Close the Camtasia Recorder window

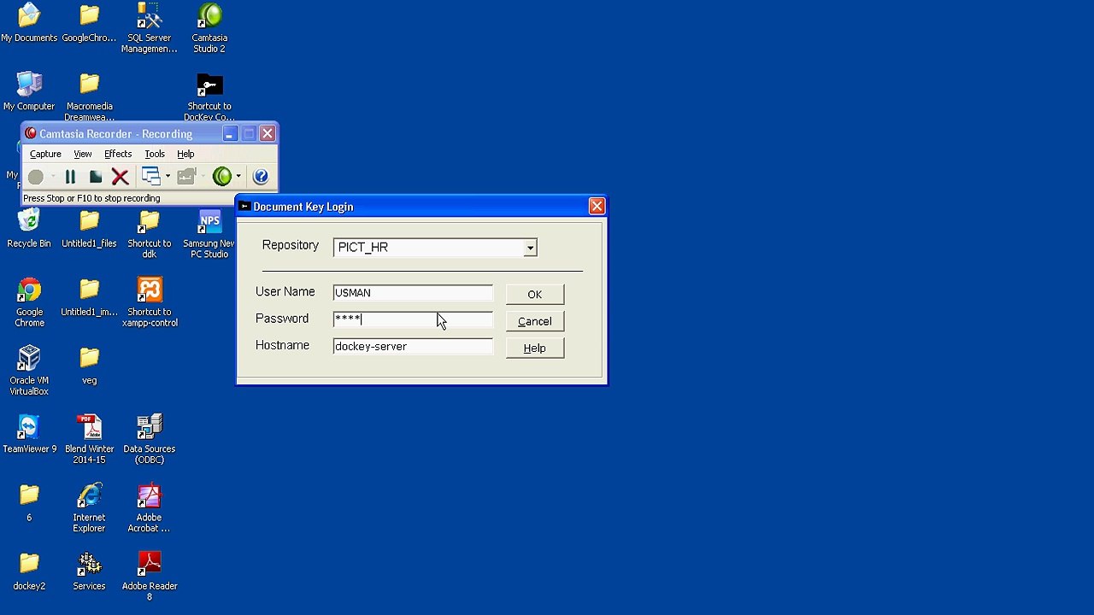pos(268,134)
